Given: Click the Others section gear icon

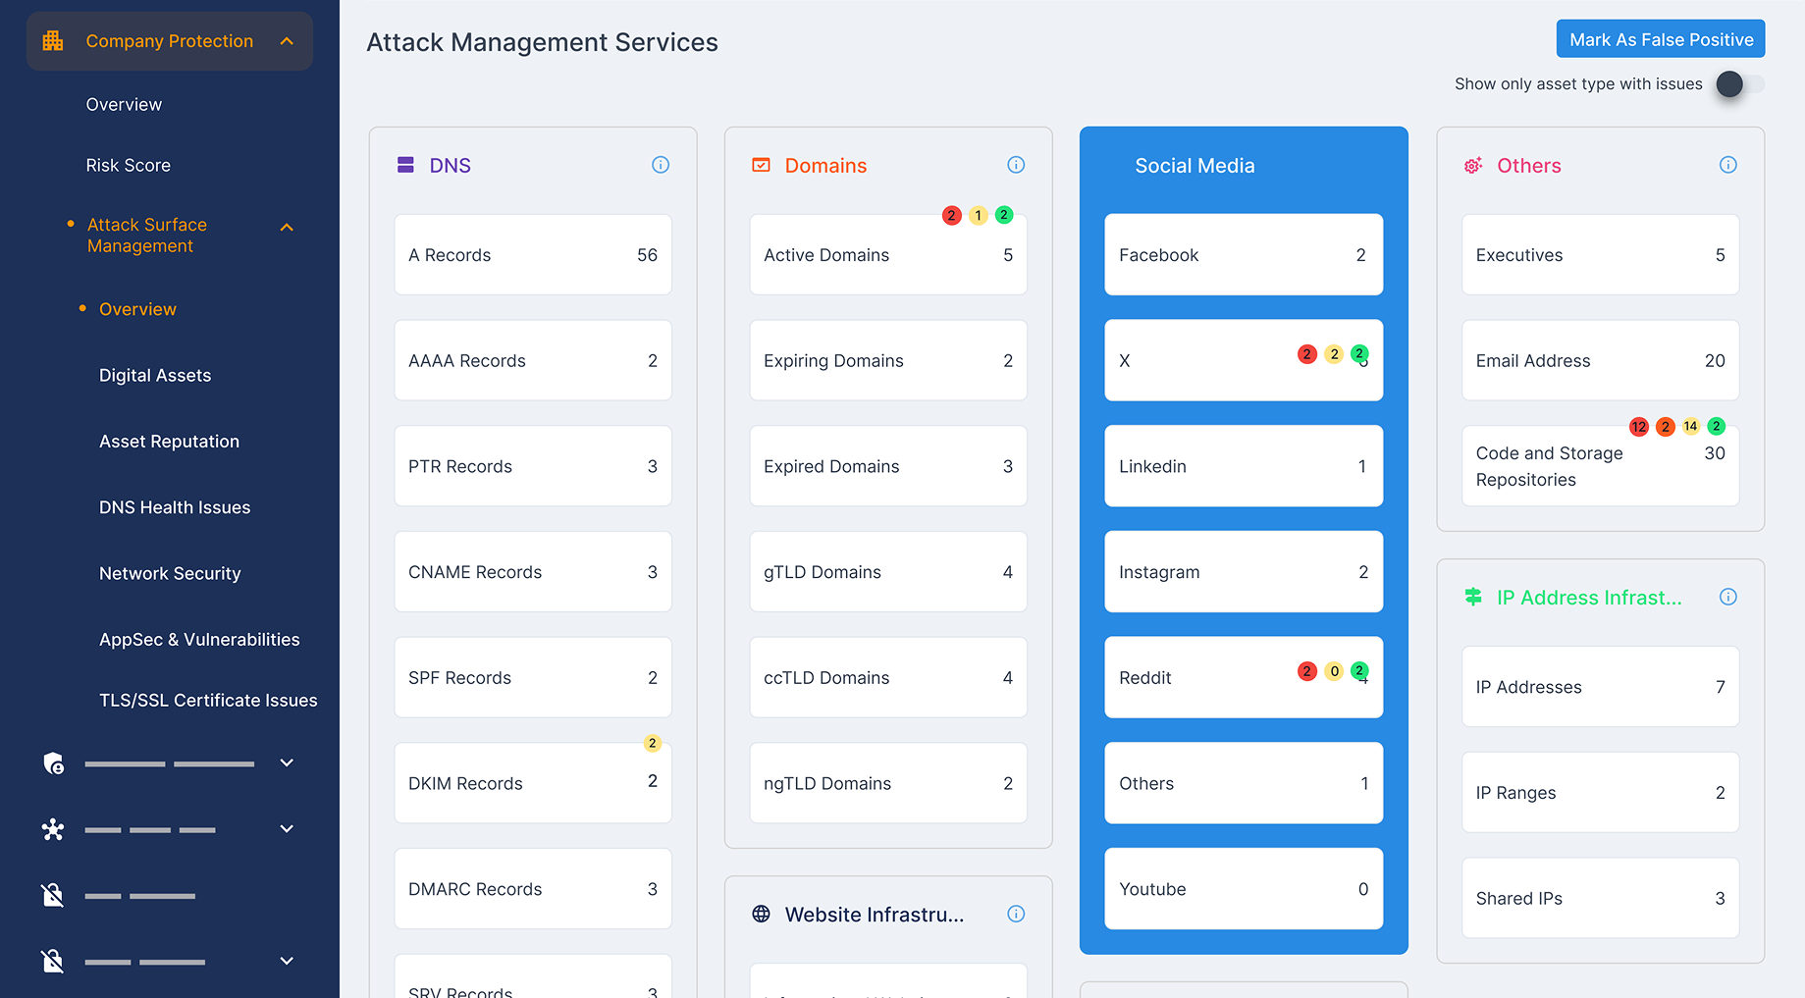Looking at the screenshot, I should pos(1473,166).
